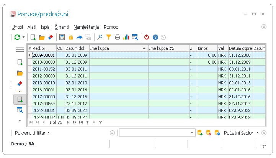The image size is (276, 158).
Task: Click the bar chart Analysis icon
Action: (126, 37)
